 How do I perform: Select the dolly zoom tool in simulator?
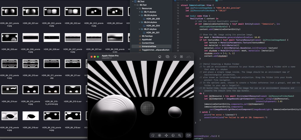(180, 135)
